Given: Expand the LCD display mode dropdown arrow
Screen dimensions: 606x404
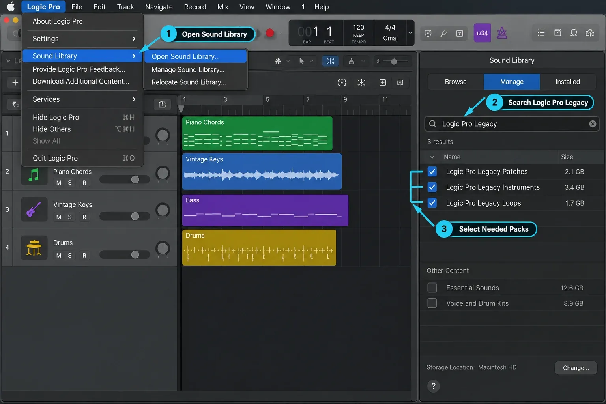Looking at the screenshot, I should [x=410, y=33].
